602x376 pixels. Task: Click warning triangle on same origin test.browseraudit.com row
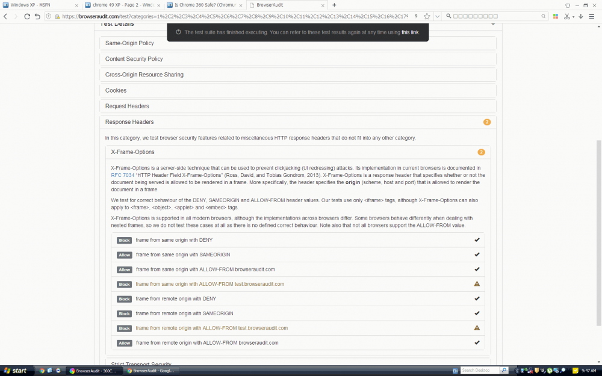point(477,284)
